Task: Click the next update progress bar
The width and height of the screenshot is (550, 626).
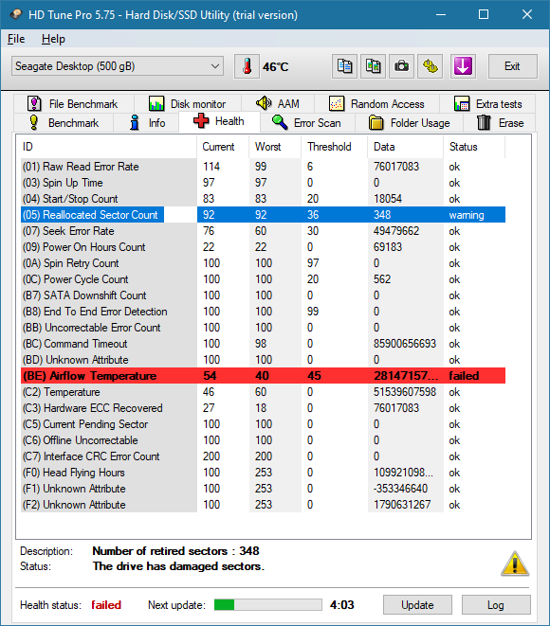Action: [x=267, y=605]
